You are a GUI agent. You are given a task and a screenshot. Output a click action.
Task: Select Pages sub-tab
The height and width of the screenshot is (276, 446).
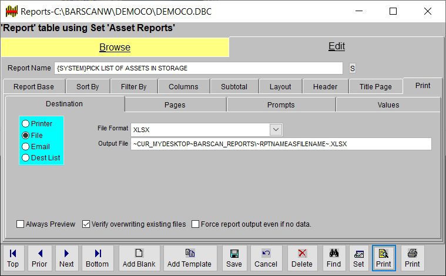pyautogui.click(x=175, y=105)
